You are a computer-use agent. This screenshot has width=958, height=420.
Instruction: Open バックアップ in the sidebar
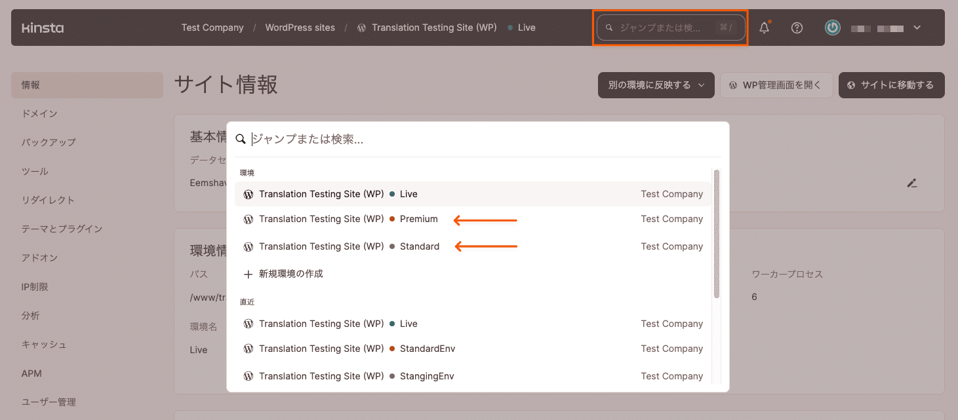49,142
